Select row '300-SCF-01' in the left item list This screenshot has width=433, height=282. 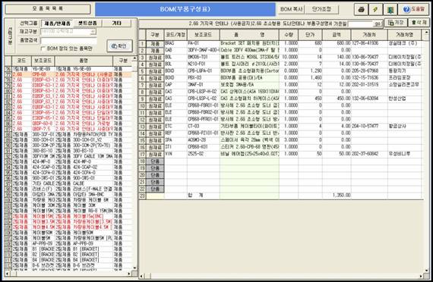tap(68, 134)
